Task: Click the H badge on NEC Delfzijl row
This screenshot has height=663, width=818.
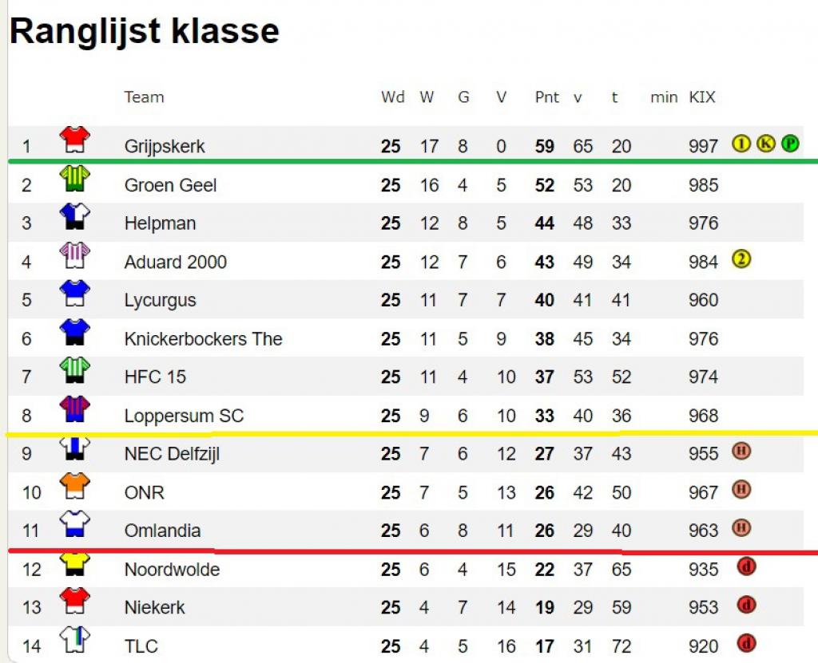Action: coord(741,450)
